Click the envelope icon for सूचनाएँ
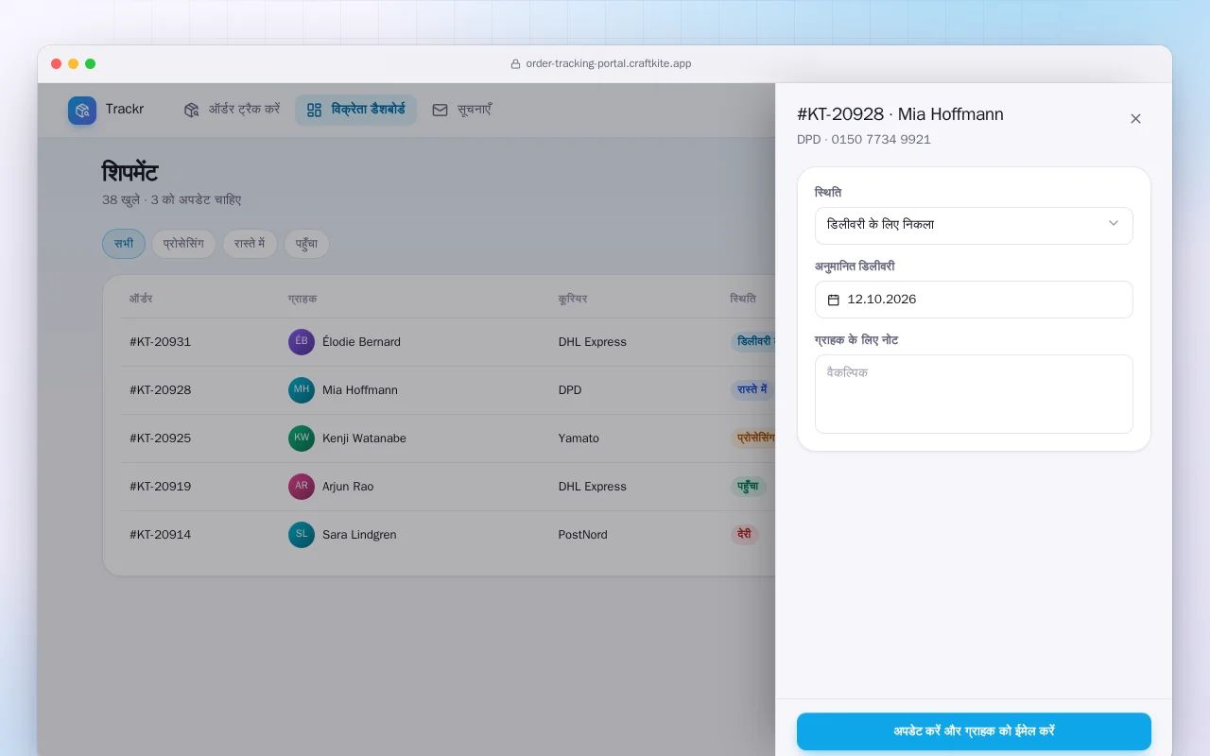Image resolution: width=1210 pixels, height=756 pixels. (x=440, y=110)
